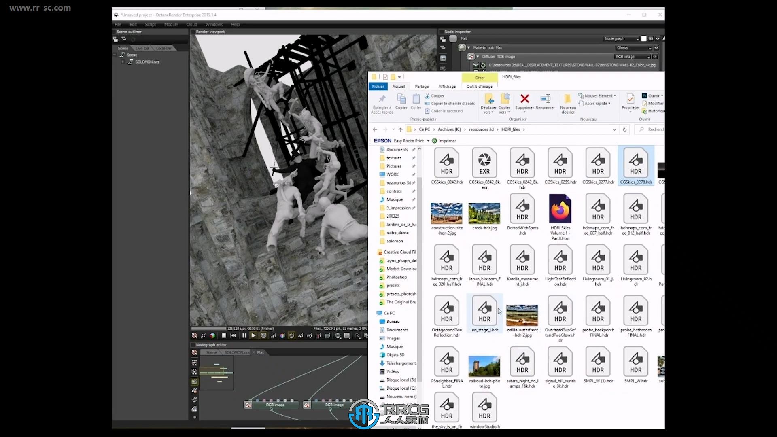Collapse the Material out: Mat section
The width and height of the screenshot is (777, 437).
[x=469, y=48]
